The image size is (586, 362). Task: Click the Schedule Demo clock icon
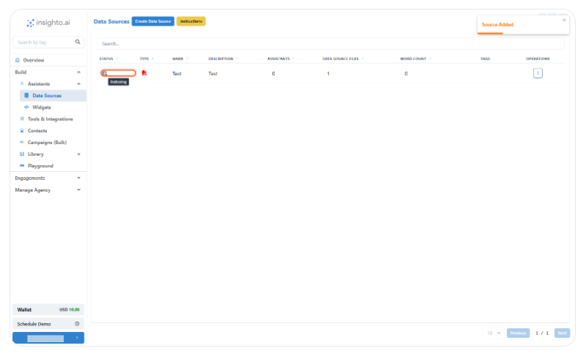(x=77, y=324)
